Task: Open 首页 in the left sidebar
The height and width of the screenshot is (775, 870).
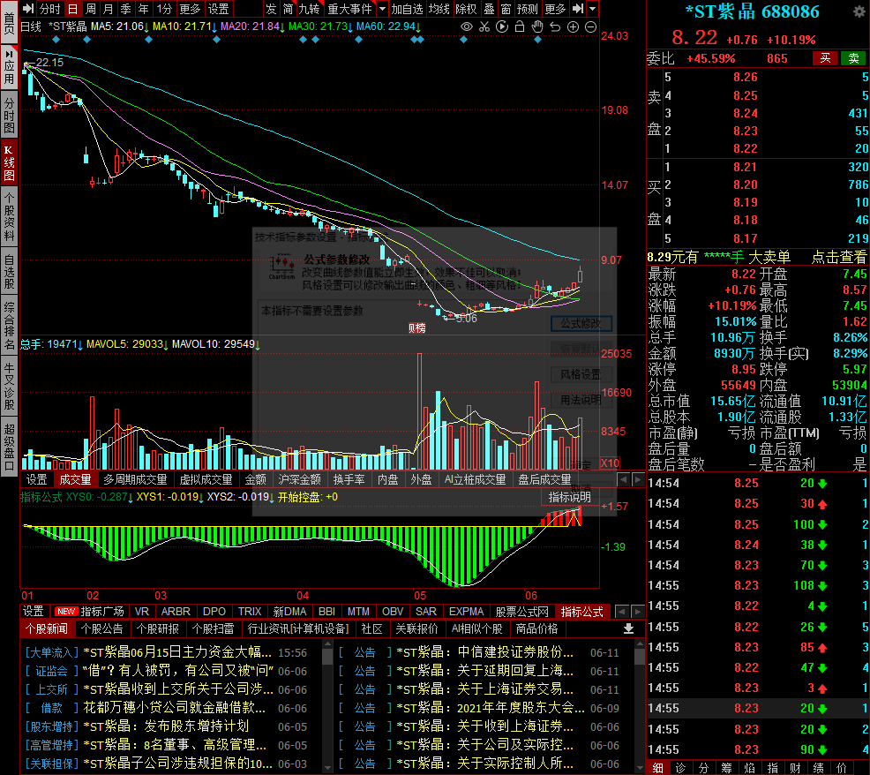Action: pos(9,22)
